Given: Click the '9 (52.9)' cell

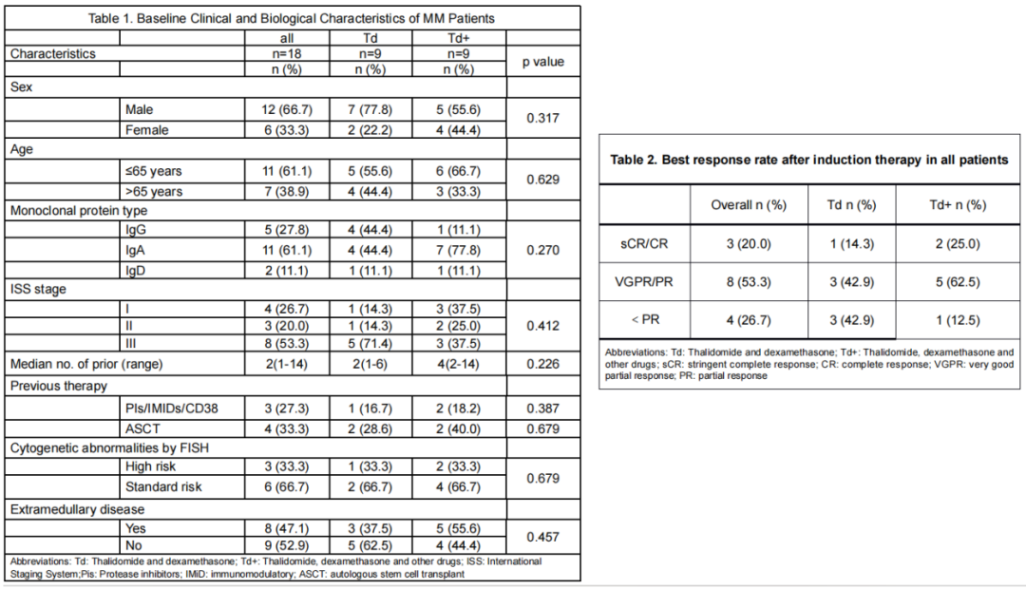Looking at the screenshot, I should click(287, 545).
